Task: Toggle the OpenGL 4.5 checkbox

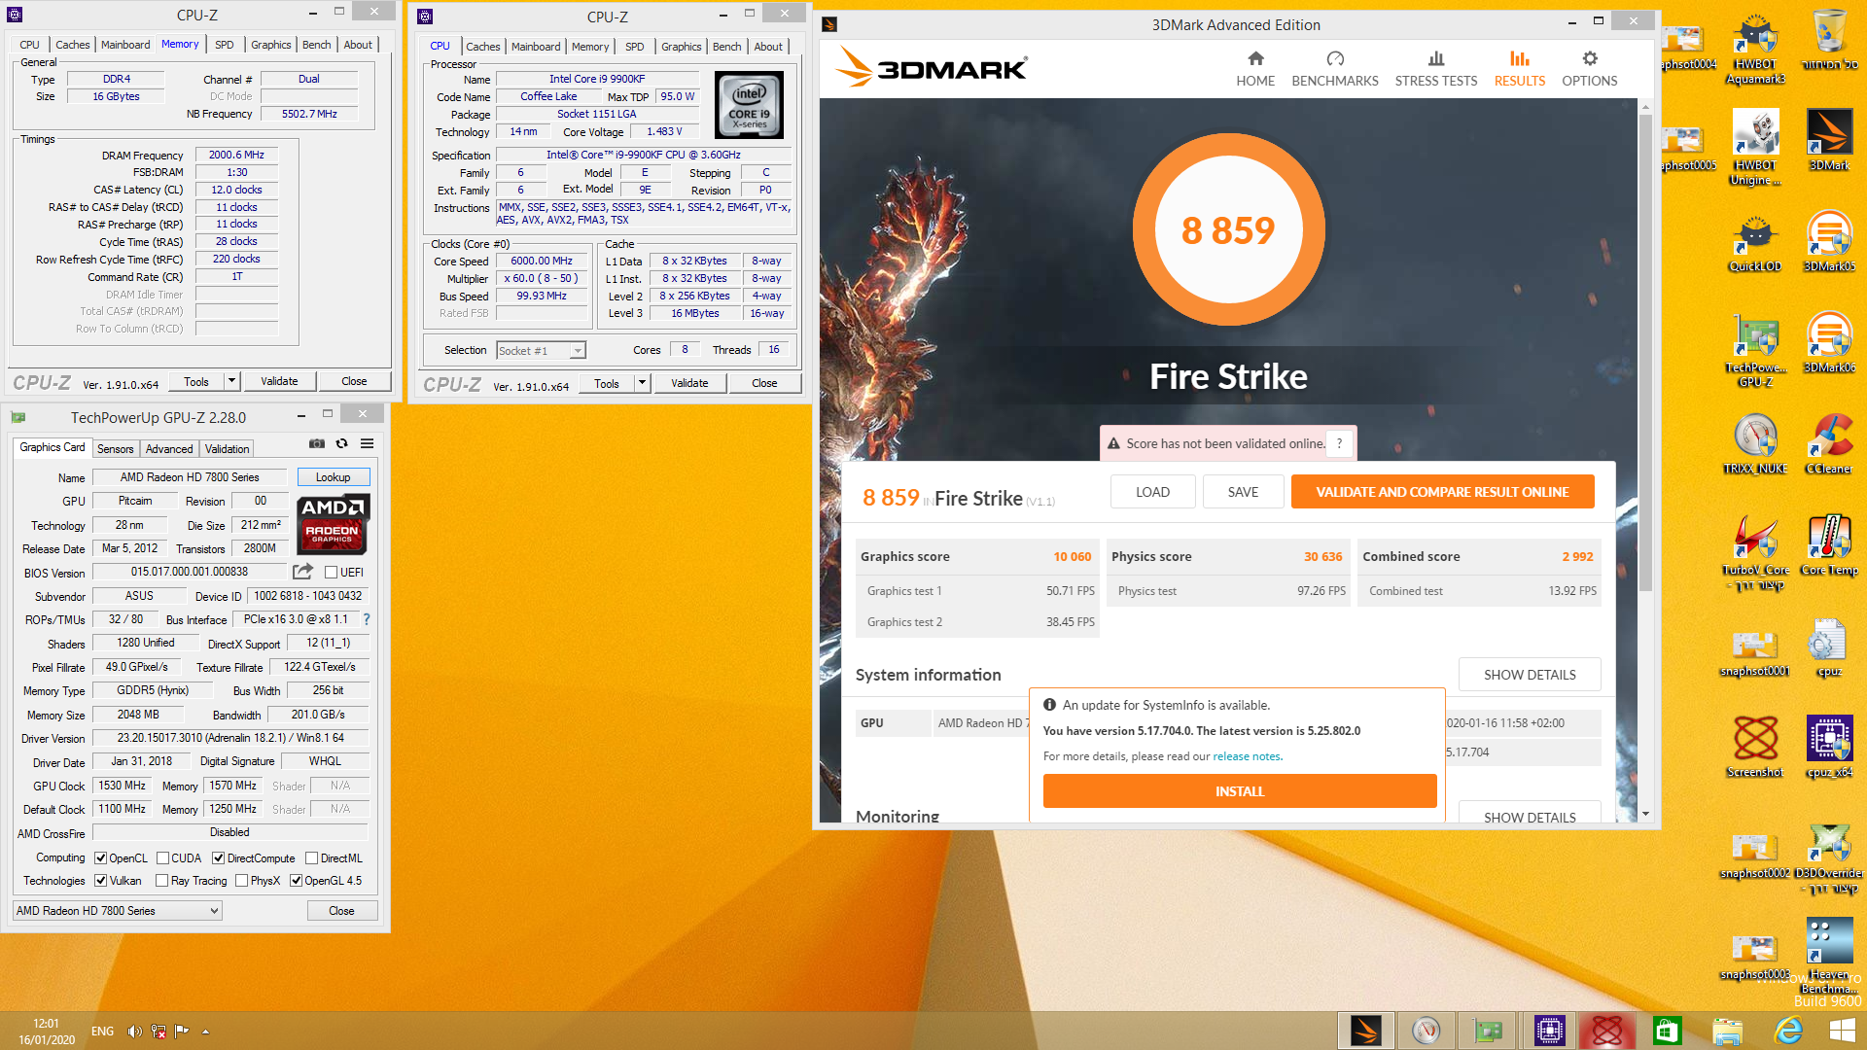Action: pyautogui.click(x=296, y=881)
